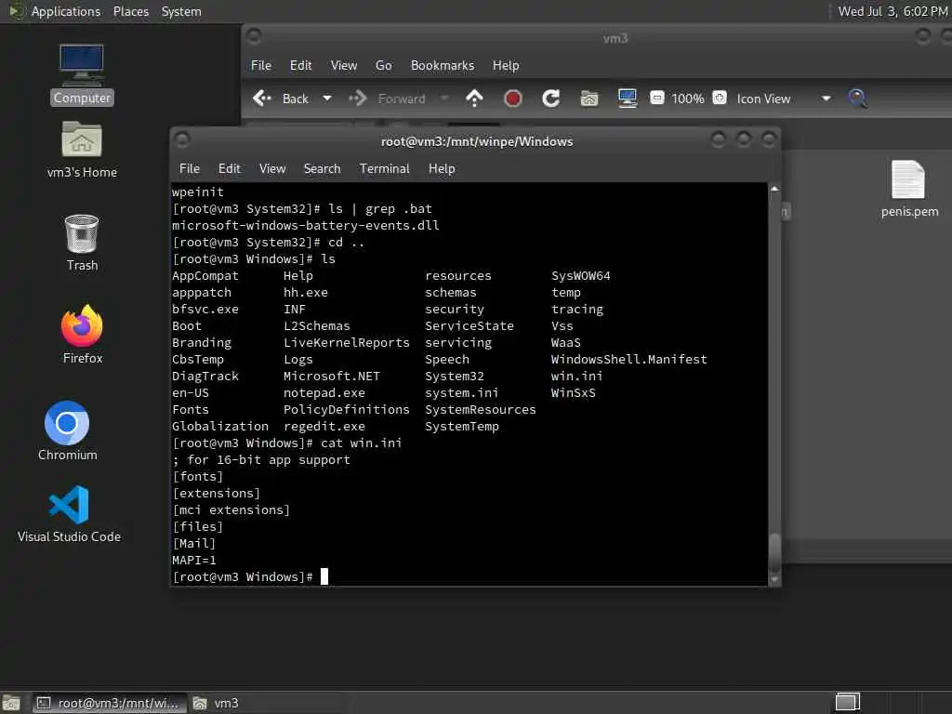
Task: Open file manager View menu
Action: click(x=344, y=66)
